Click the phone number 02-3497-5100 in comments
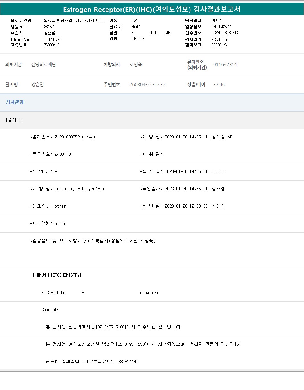The height and width of the screenshot is (390, 304). [x=111, y=327]
